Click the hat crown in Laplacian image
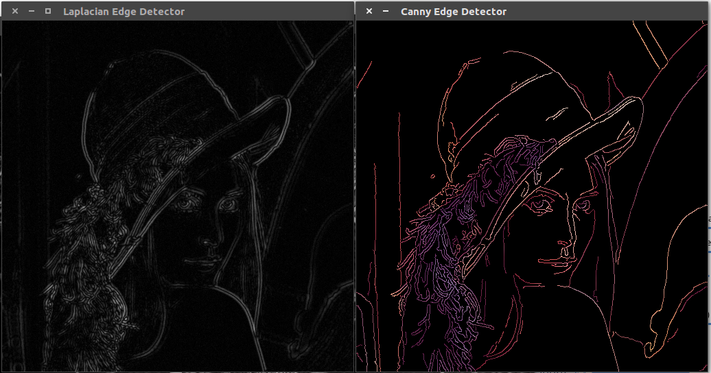This screenshot has height=373, width=711. coord(158,96)
